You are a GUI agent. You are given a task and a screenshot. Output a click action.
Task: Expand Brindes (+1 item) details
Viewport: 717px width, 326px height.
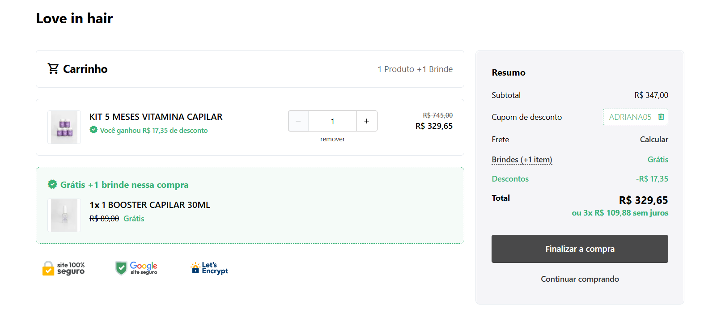(522, 160)
